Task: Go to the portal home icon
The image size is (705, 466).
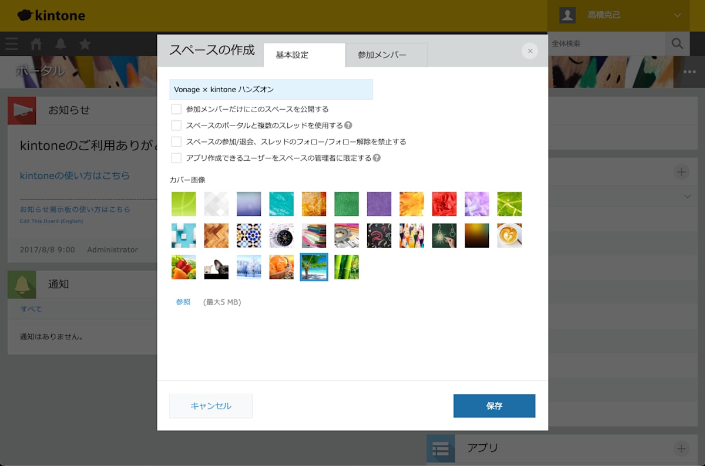Action: coord(36,44)
